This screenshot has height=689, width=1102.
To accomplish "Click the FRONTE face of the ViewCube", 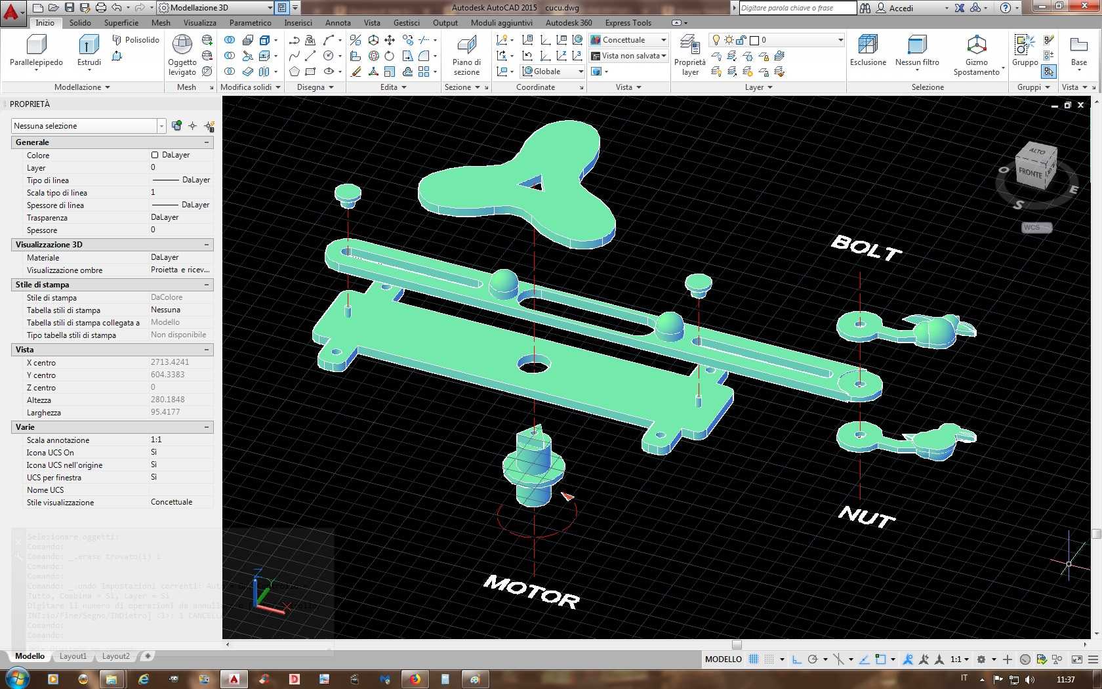I will (x=1029, y=173).
